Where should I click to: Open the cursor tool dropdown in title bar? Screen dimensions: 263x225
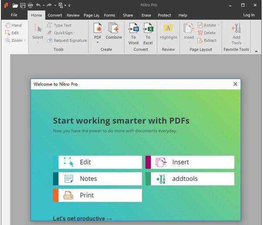point(65,5)
